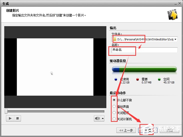Screen dimensions: 183x137
Task: Go back with the <<上一步 button
Action: pyautogui.click(x=126, y=130)
